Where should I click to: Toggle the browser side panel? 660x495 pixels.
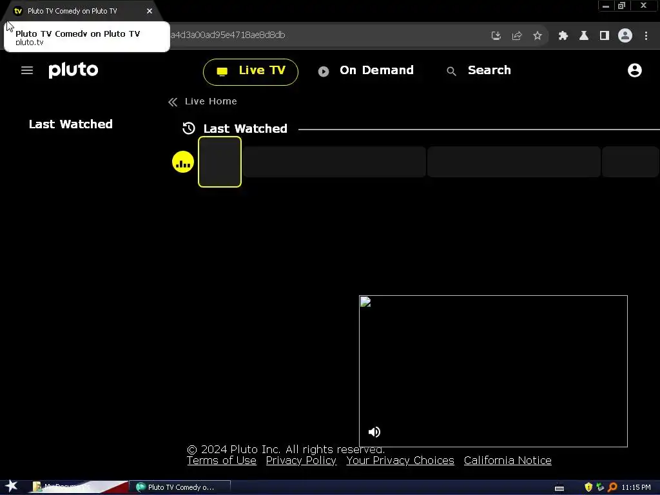[x=605, y=36]
